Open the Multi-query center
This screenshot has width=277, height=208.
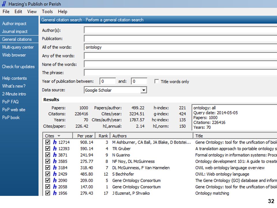18,47
